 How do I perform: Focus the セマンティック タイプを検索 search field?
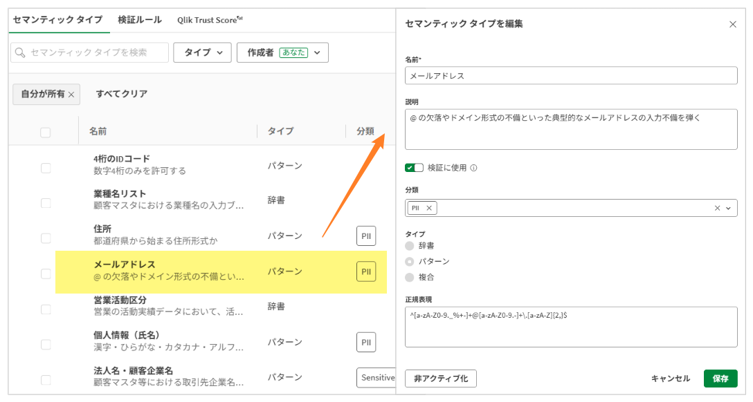click(89, 52)
